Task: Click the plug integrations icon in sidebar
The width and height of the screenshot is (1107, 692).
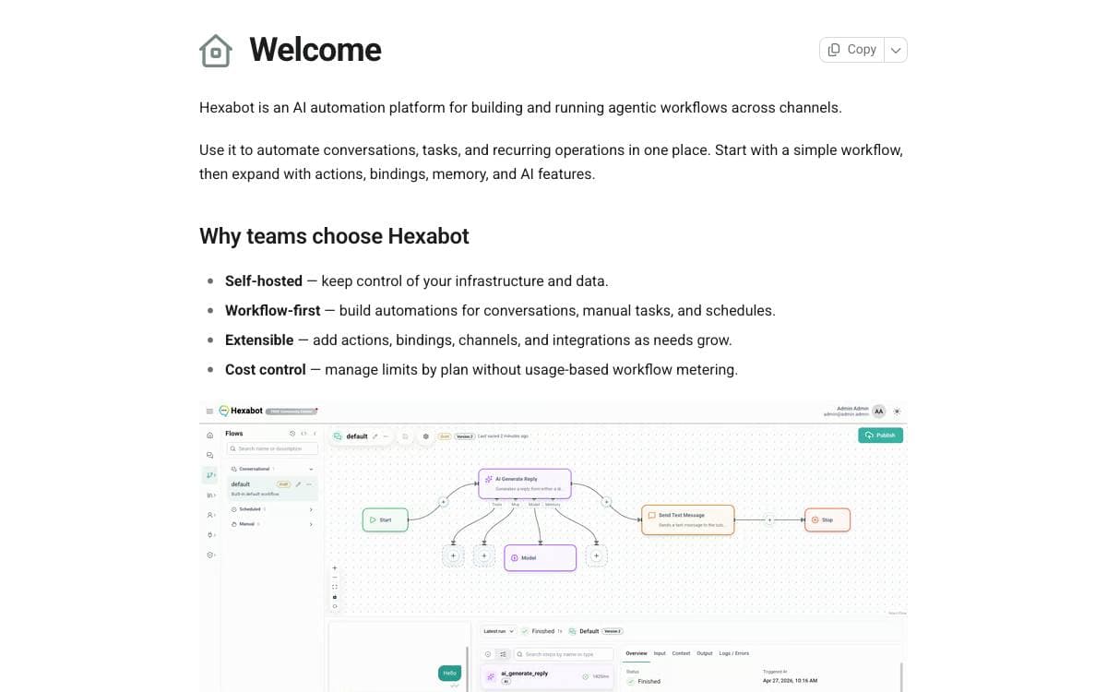Action: click(210, 535)
